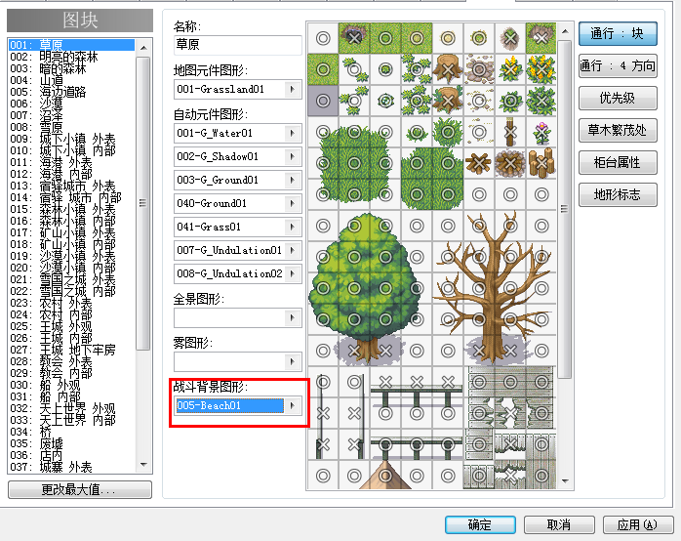
Task: Switch to 草木繁茂处 bush flag mode
Action: (x=618, y=130)
